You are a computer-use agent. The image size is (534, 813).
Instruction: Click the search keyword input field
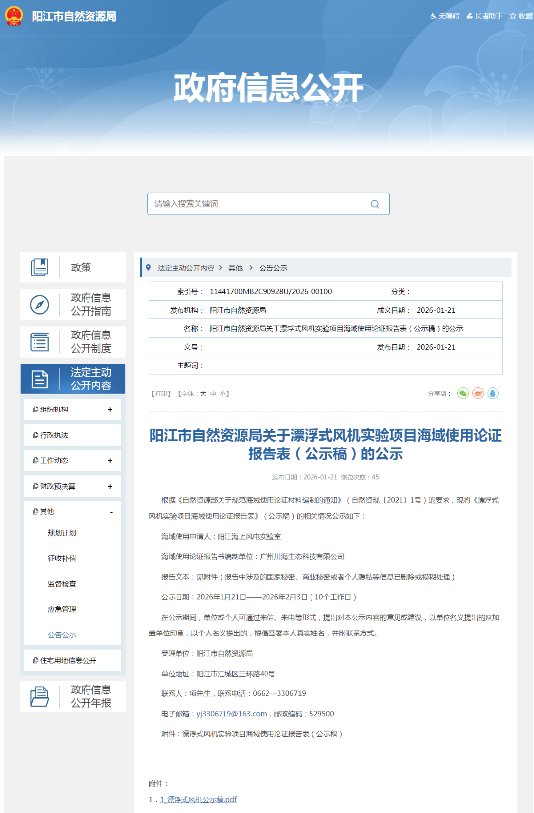[x=257, y=204]
